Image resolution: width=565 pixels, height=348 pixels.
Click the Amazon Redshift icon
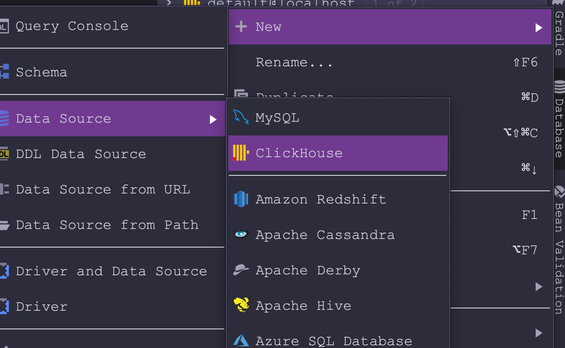(x=241, y=199)
